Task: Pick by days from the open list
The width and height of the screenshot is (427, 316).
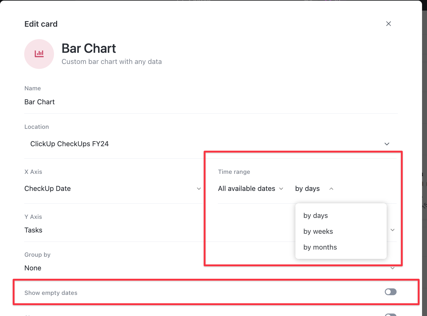Action: tap(316, 216)
